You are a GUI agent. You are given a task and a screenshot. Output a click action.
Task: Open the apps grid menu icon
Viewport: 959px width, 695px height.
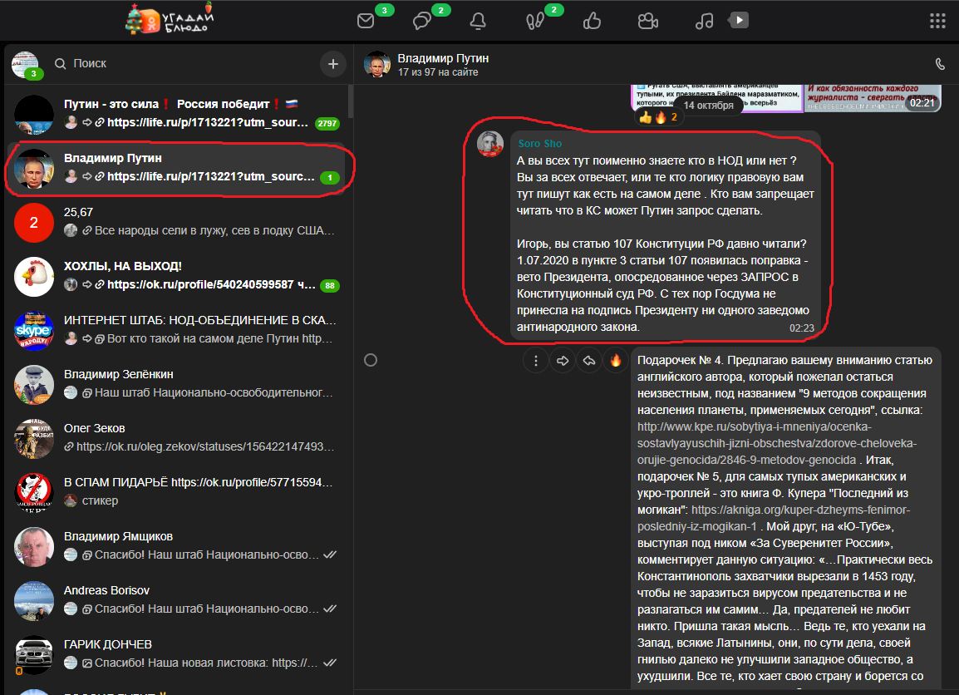click(x=937, y=21)
